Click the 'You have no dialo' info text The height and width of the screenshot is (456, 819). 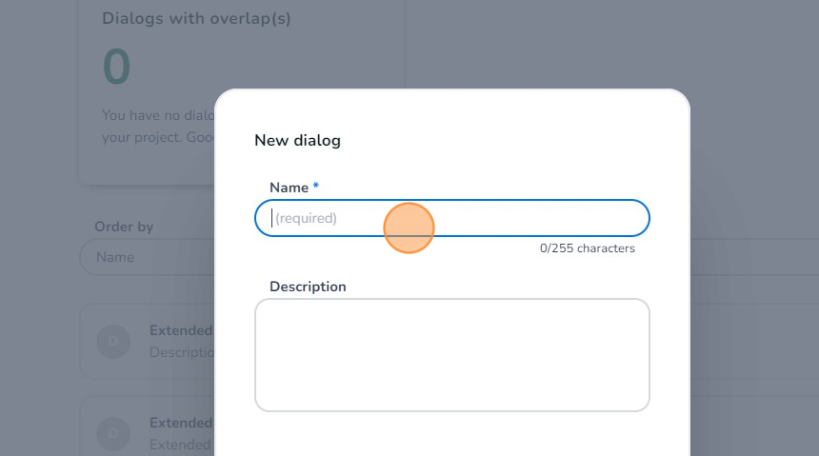click(157, 115)
